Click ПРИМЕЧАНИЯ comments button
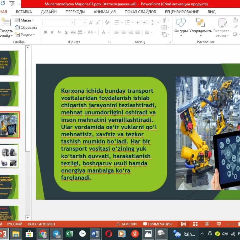This screenshot has height=240, width=240. (x=157, y=224)
